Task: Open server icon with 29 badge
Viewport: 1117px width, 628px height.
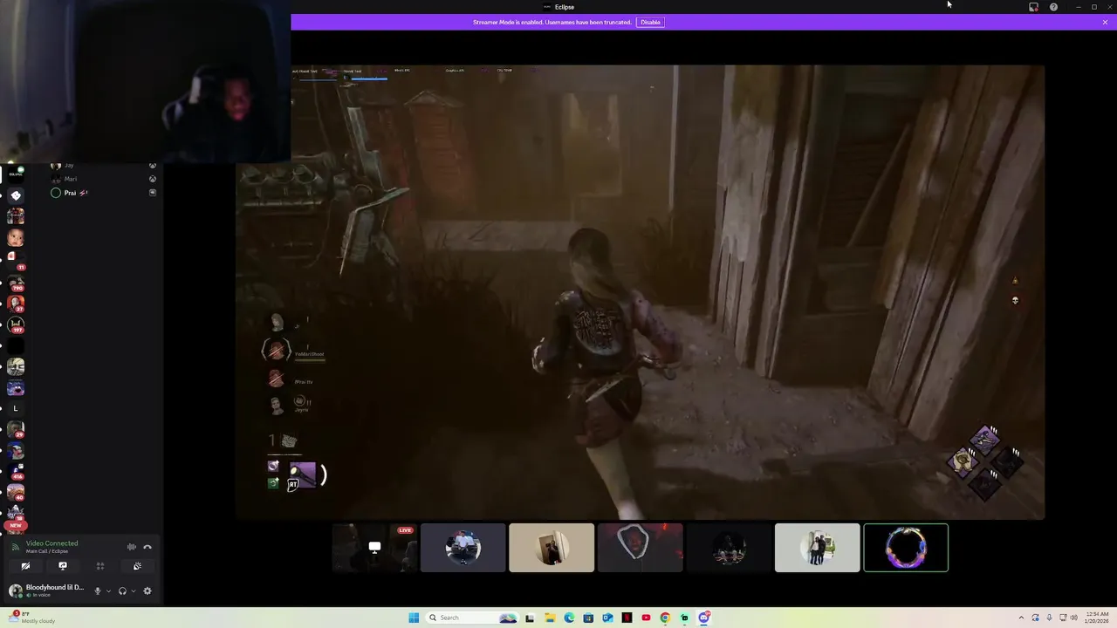Action: [15, 429]
